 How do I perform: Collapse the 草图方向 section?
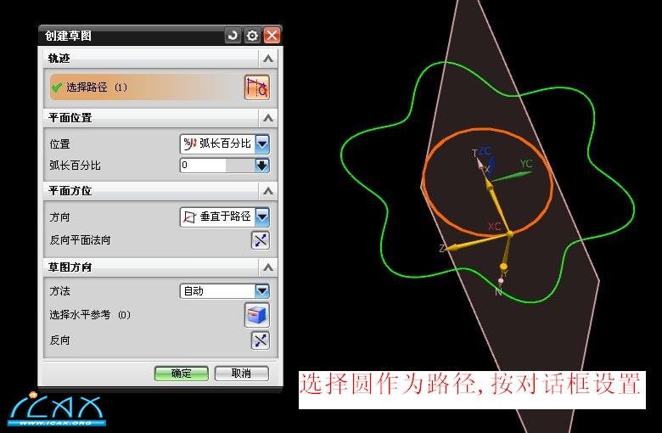click(x=267, y=267)
